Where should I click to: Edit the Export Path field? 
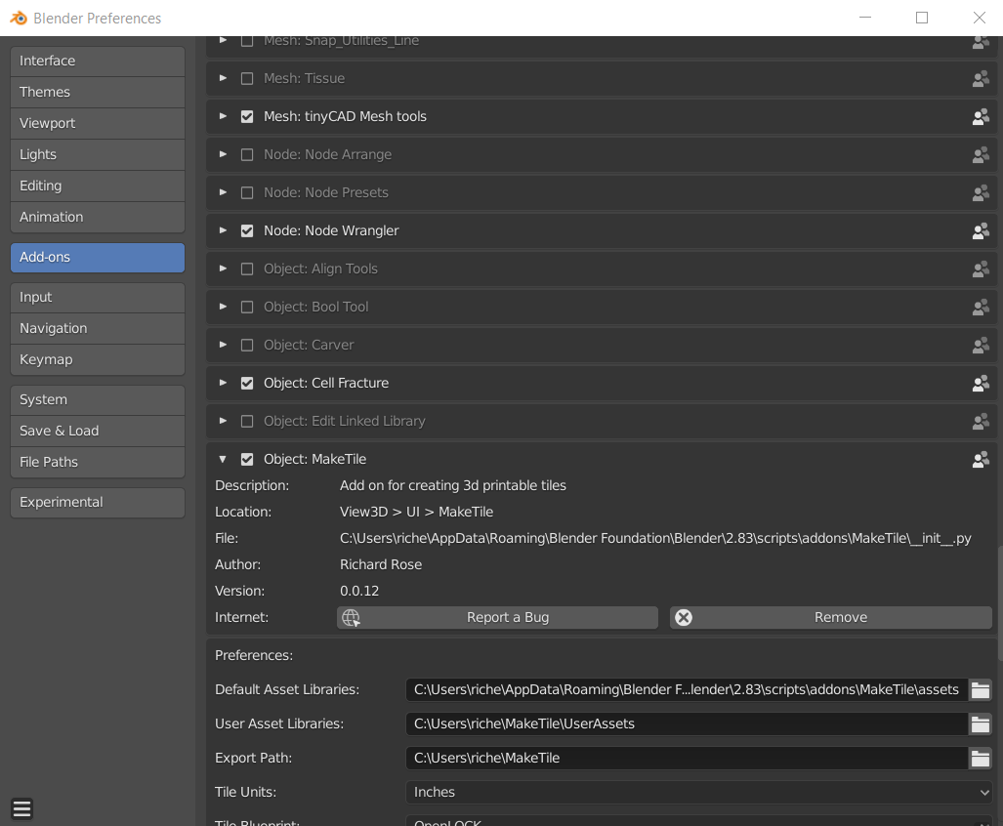[687, 758]
